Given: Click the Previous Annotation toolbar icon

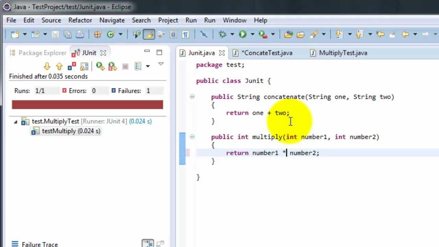Looking at the screenshot, I should pos(359,34).
